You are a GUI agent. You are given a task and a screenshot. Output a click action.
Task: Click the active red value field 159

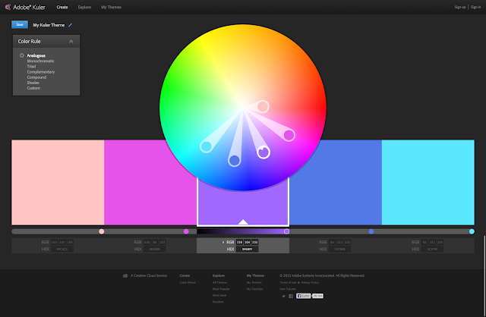[240, 242]
